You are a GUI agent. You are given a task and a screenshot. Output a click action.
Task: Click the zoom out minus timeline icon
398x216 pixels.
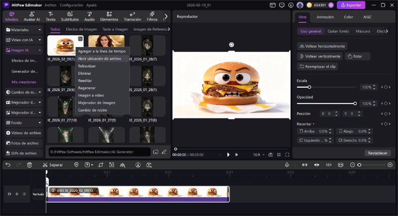pos(352,164)
